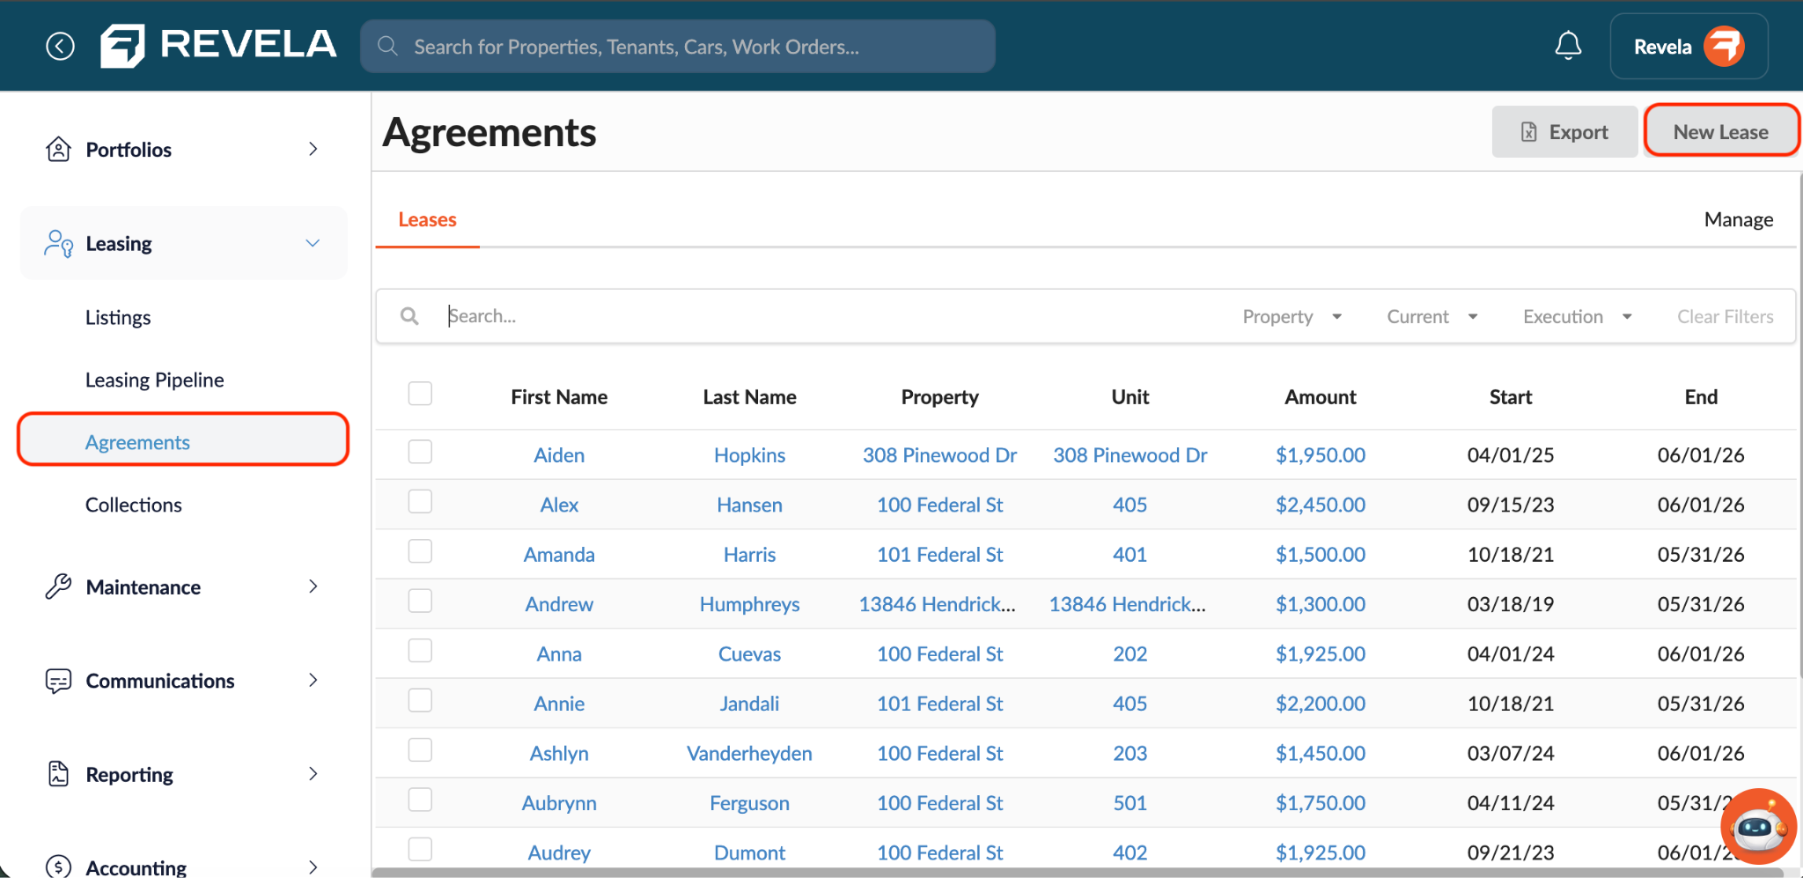
Task: Click the Maintenance wrench icon
Action: (x=58, y=587)
